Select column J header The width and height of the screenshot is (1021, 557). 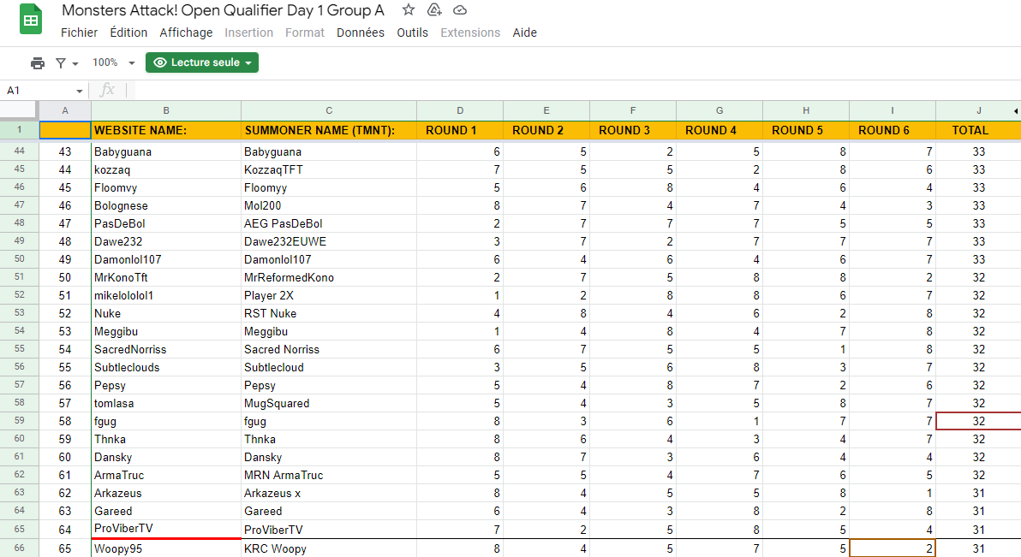tap(978, 110)
